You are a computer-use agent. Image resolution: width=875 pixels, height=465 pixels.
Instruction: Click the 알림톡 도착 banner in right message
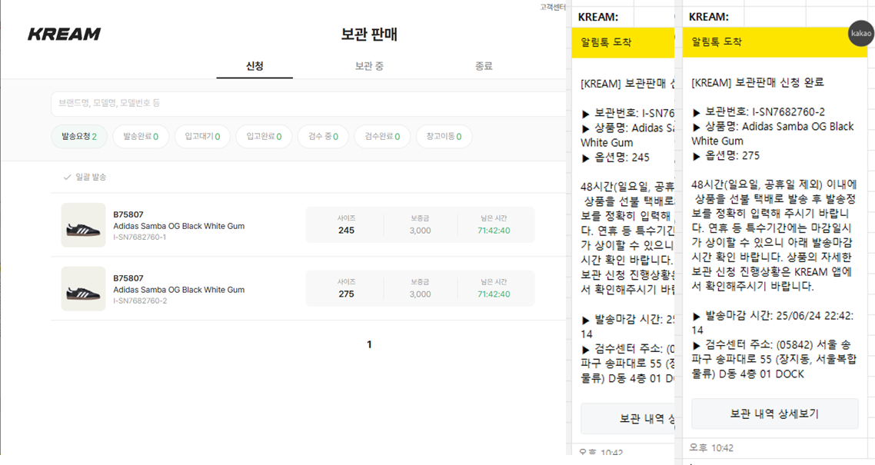pyautogui.click(x=775, y=42)
